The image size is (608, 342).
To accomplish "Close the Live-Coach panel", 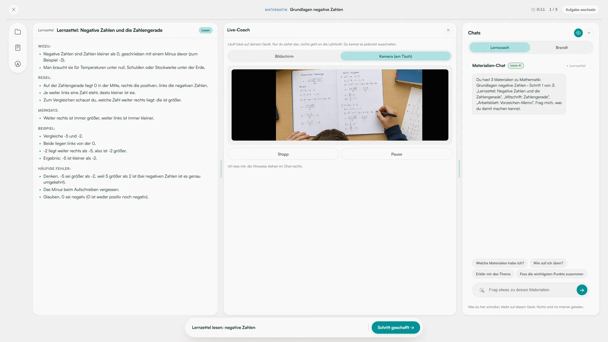I will tap(448, 30).
